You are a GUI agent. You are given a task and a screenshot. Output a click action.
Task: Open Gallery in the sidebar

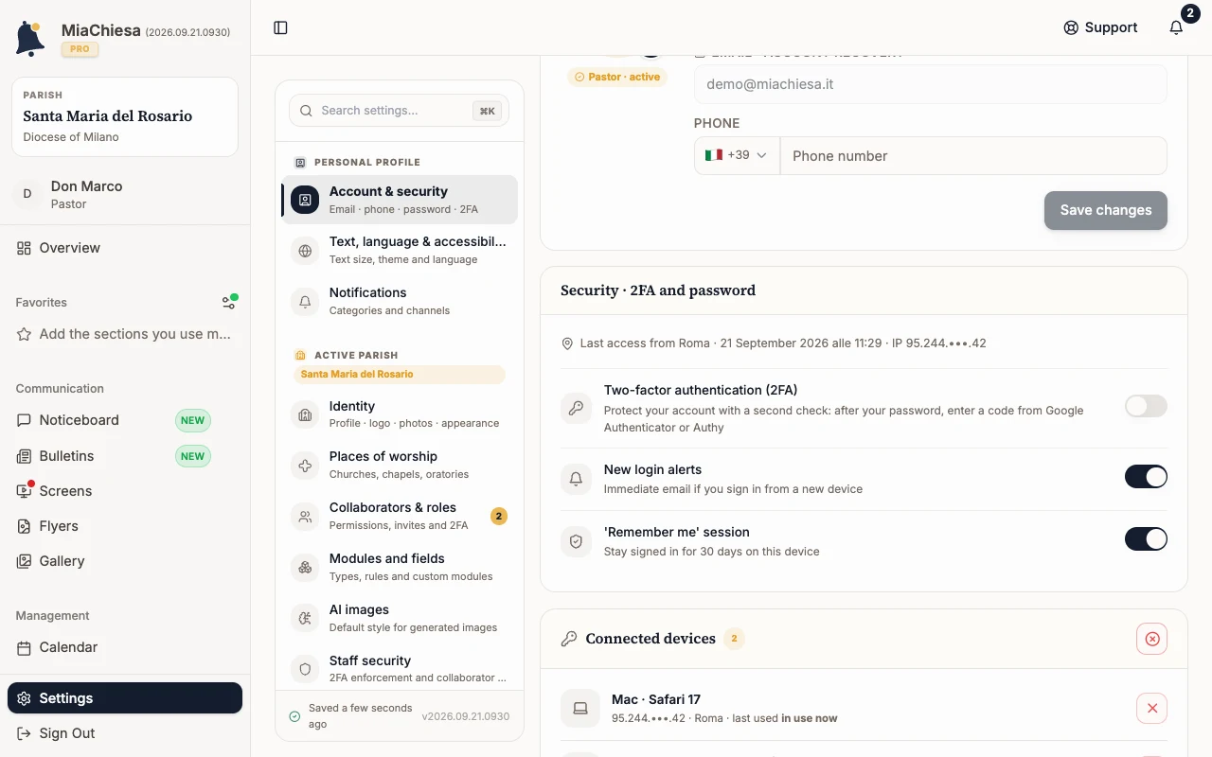point(125,561)
